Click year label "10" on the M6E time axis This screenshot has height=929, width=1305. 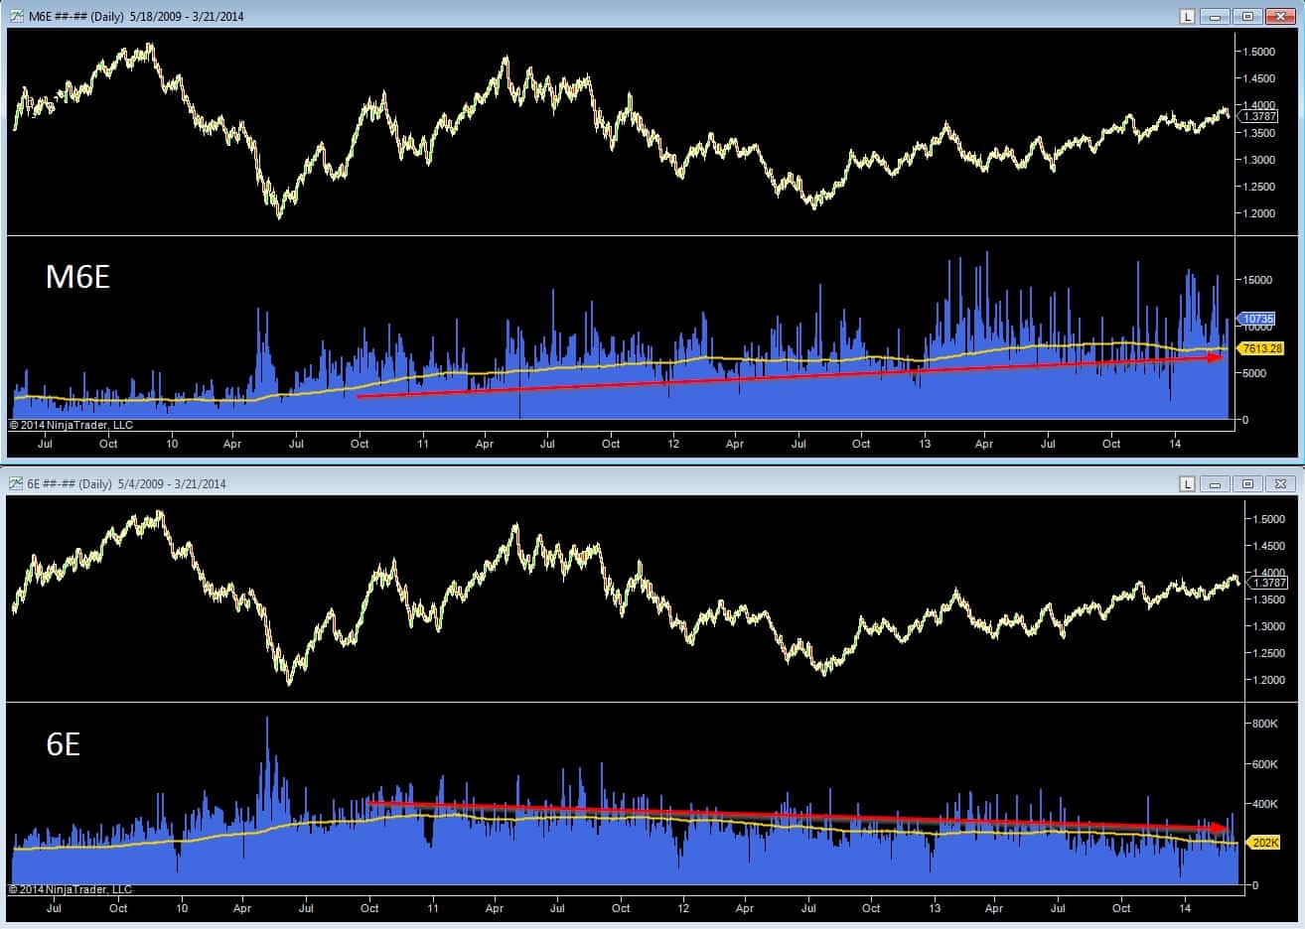tap(173, 444)
